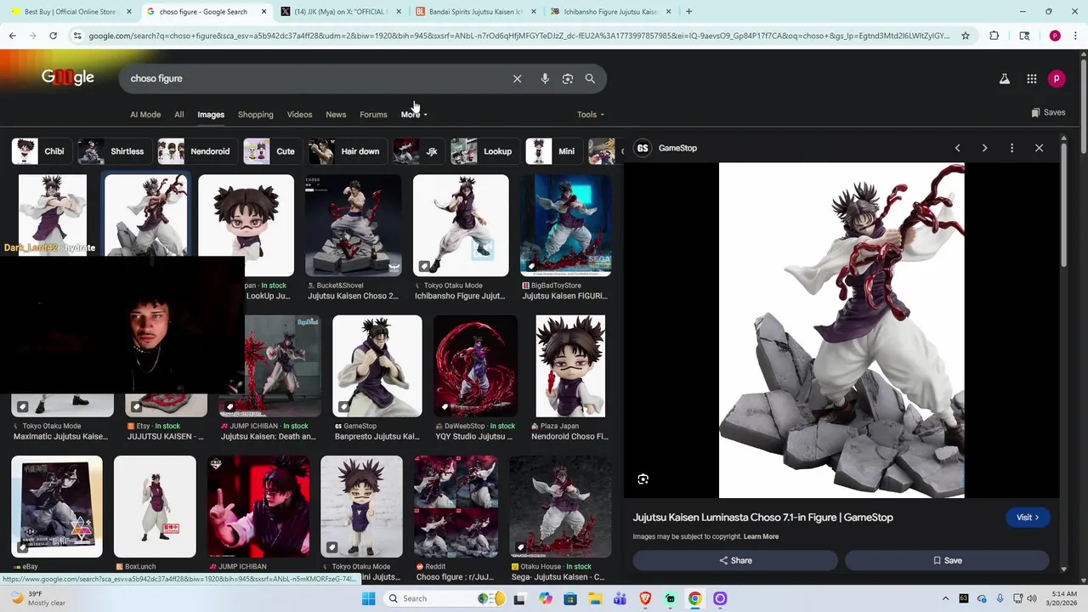The width and height of the screenshot is (1088, 612).
Task: Click the magnifier search submit icon
Action: (590, 78)
